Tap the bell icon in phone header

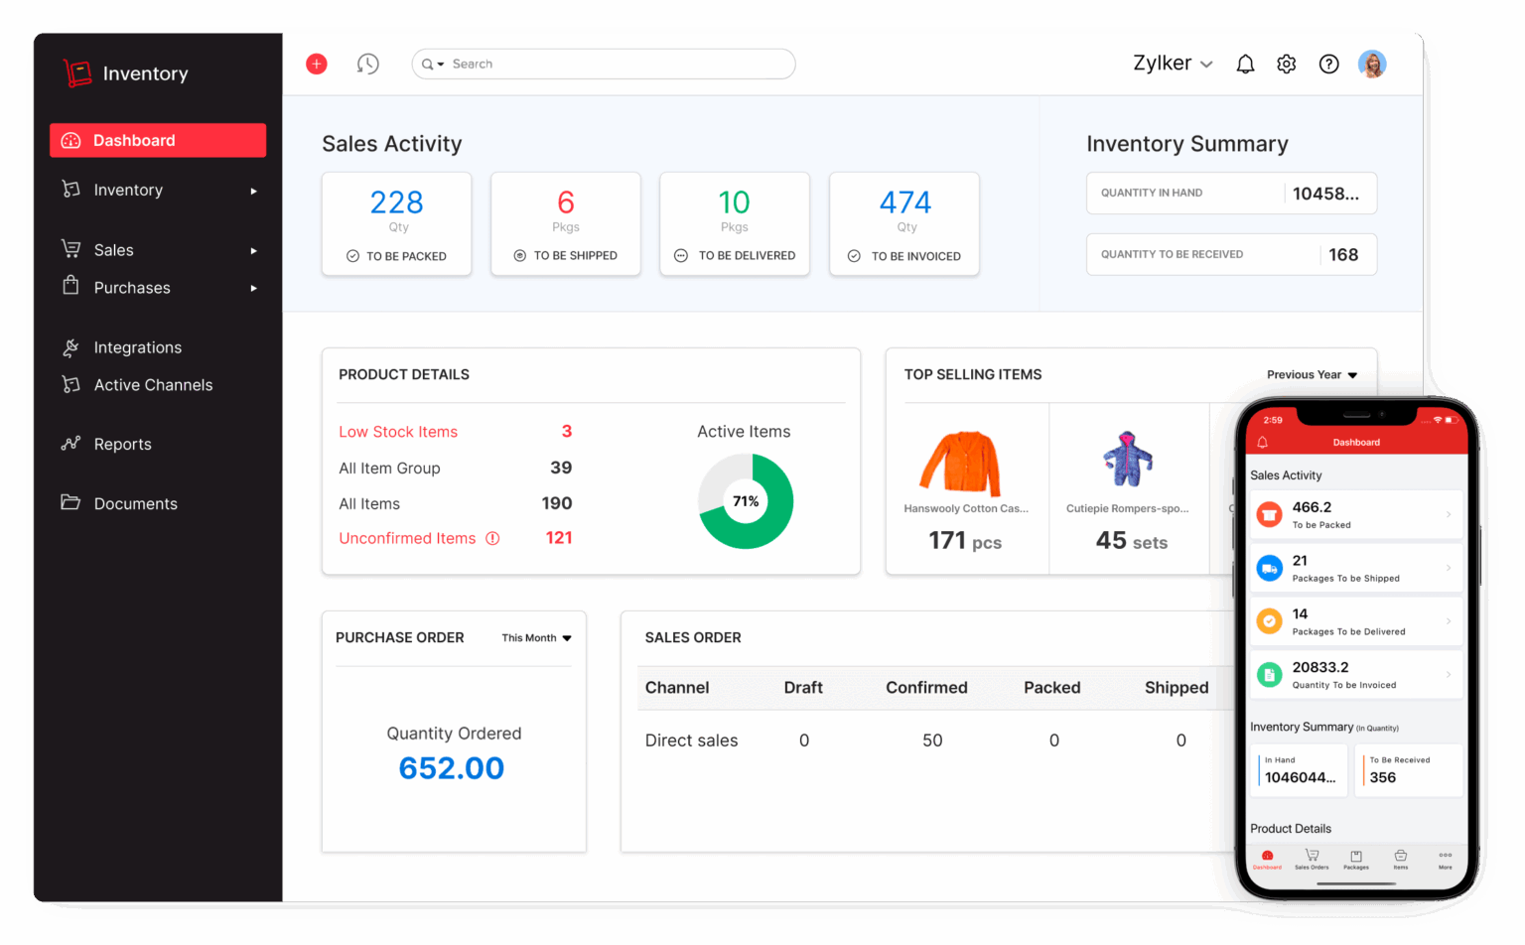click(x=1263, y=442)
